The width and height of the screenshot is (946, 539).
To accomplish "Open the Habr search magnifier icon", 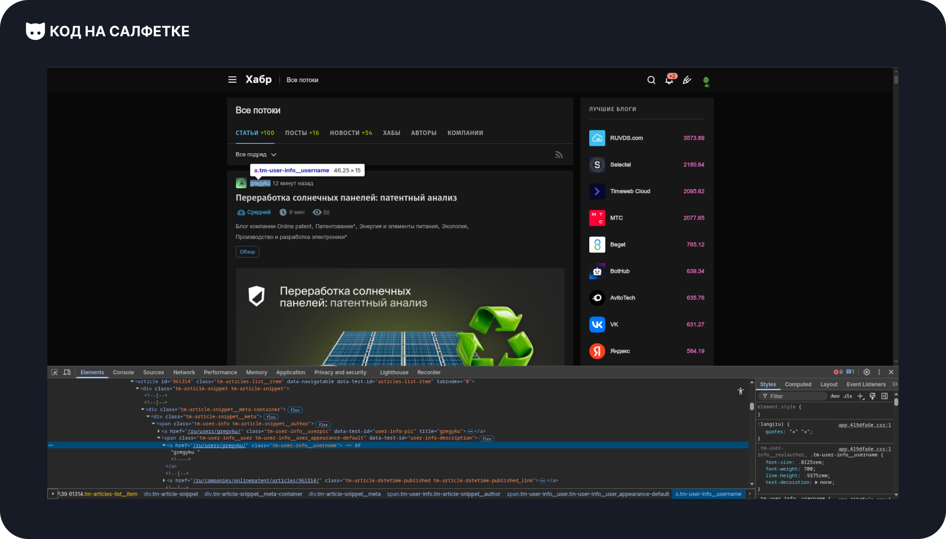I will [x=651, y=80].
